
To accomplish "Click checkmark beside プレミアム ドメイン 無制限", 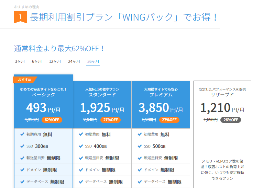I will pos(140,170).
